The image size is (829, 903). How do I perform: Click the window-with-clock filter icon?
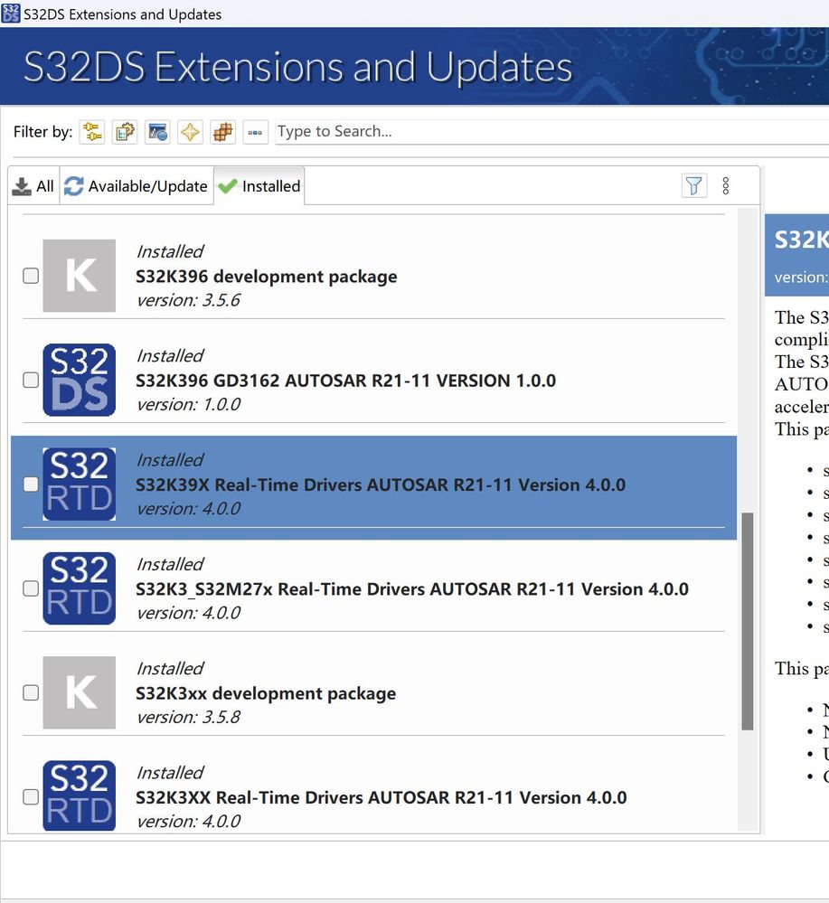point(156,132)
